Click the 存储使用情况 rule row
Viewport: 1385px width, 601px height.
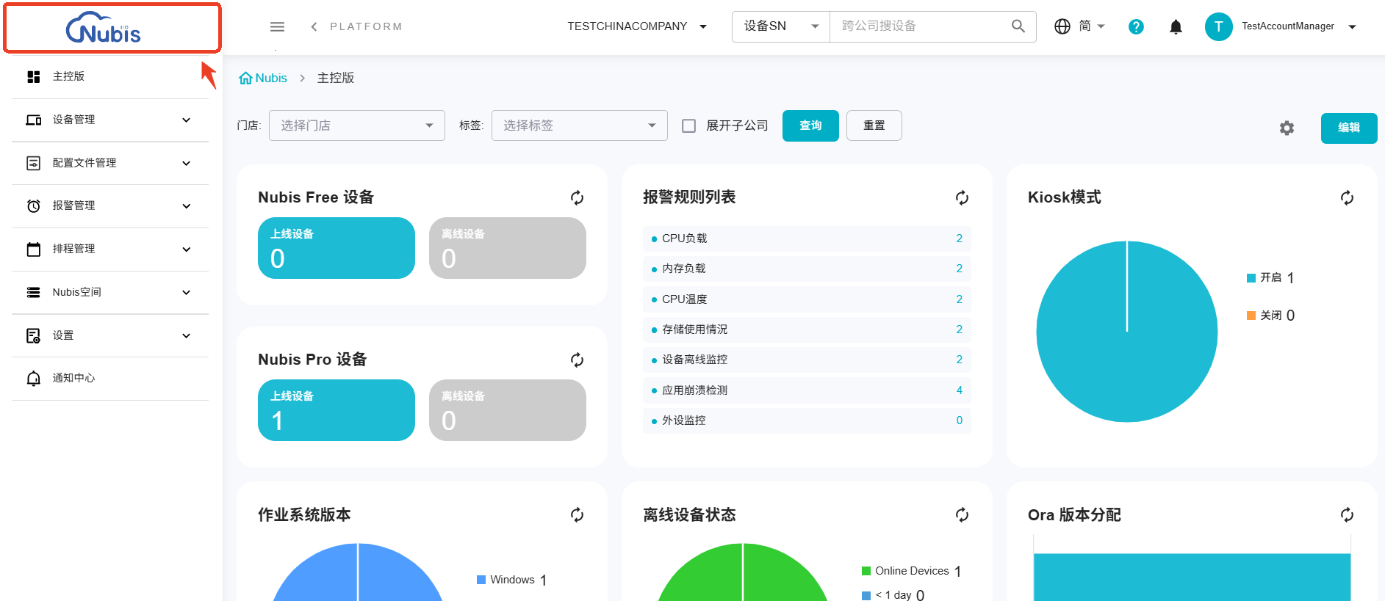click(x=807, y=329)
